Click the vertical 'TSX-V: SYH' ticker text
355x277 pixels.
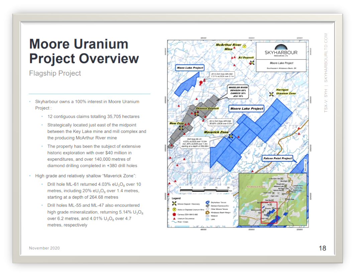point(326,100)
